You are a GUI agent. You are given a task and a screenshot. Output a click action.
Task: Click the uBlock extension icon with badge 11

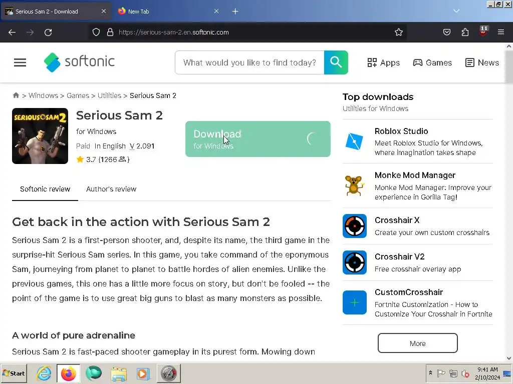tap(483, 31)
